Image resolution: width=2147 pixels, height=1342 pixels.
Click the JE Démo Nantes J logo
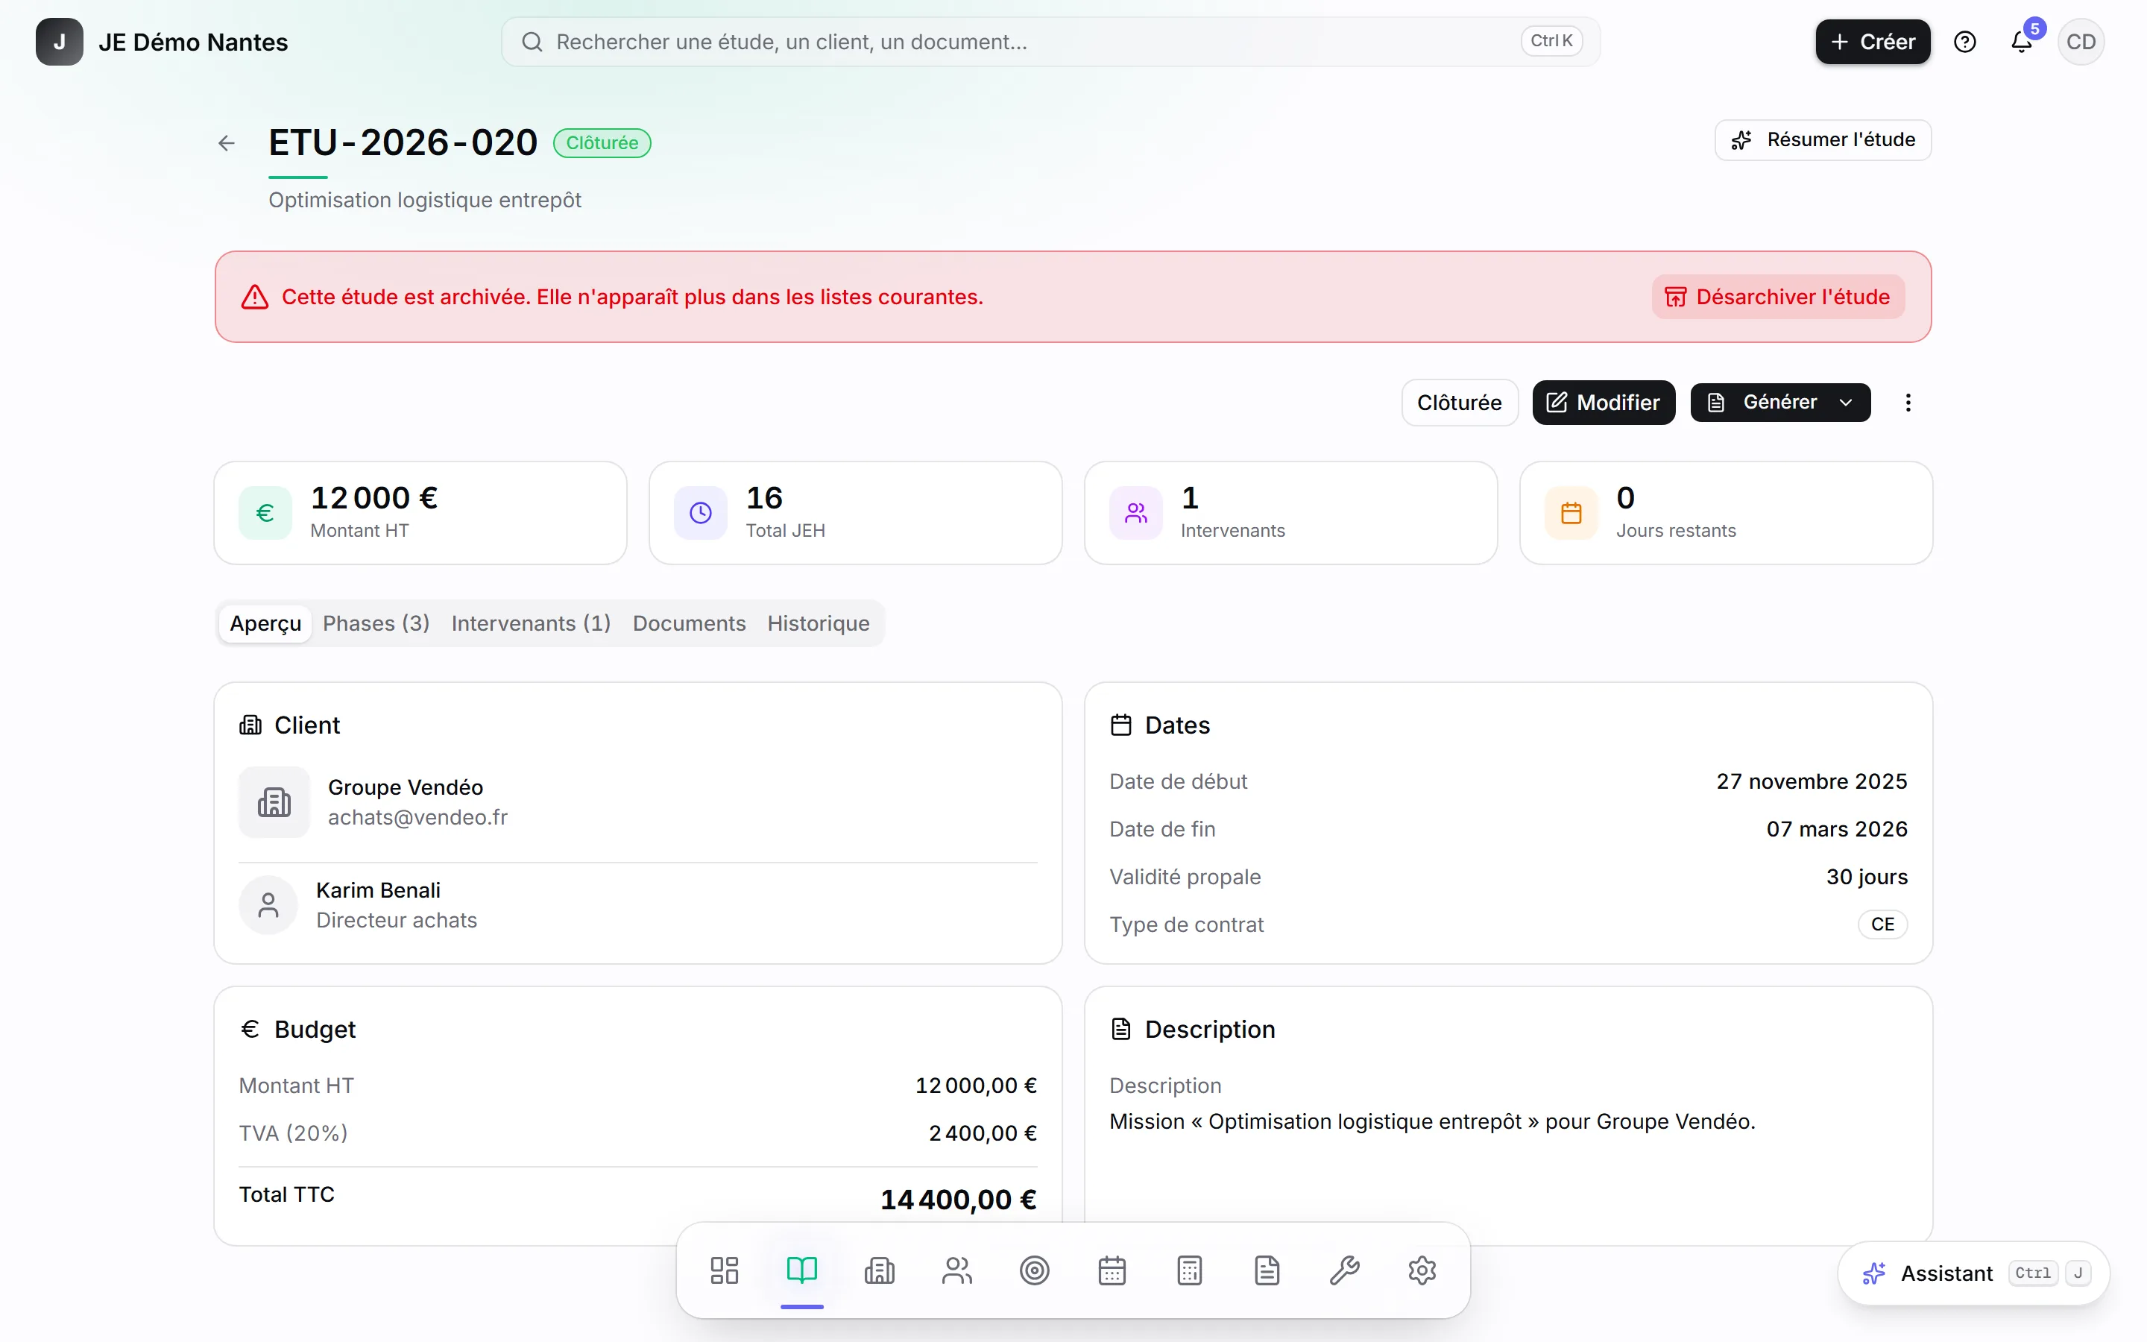[x=59, y=42]
